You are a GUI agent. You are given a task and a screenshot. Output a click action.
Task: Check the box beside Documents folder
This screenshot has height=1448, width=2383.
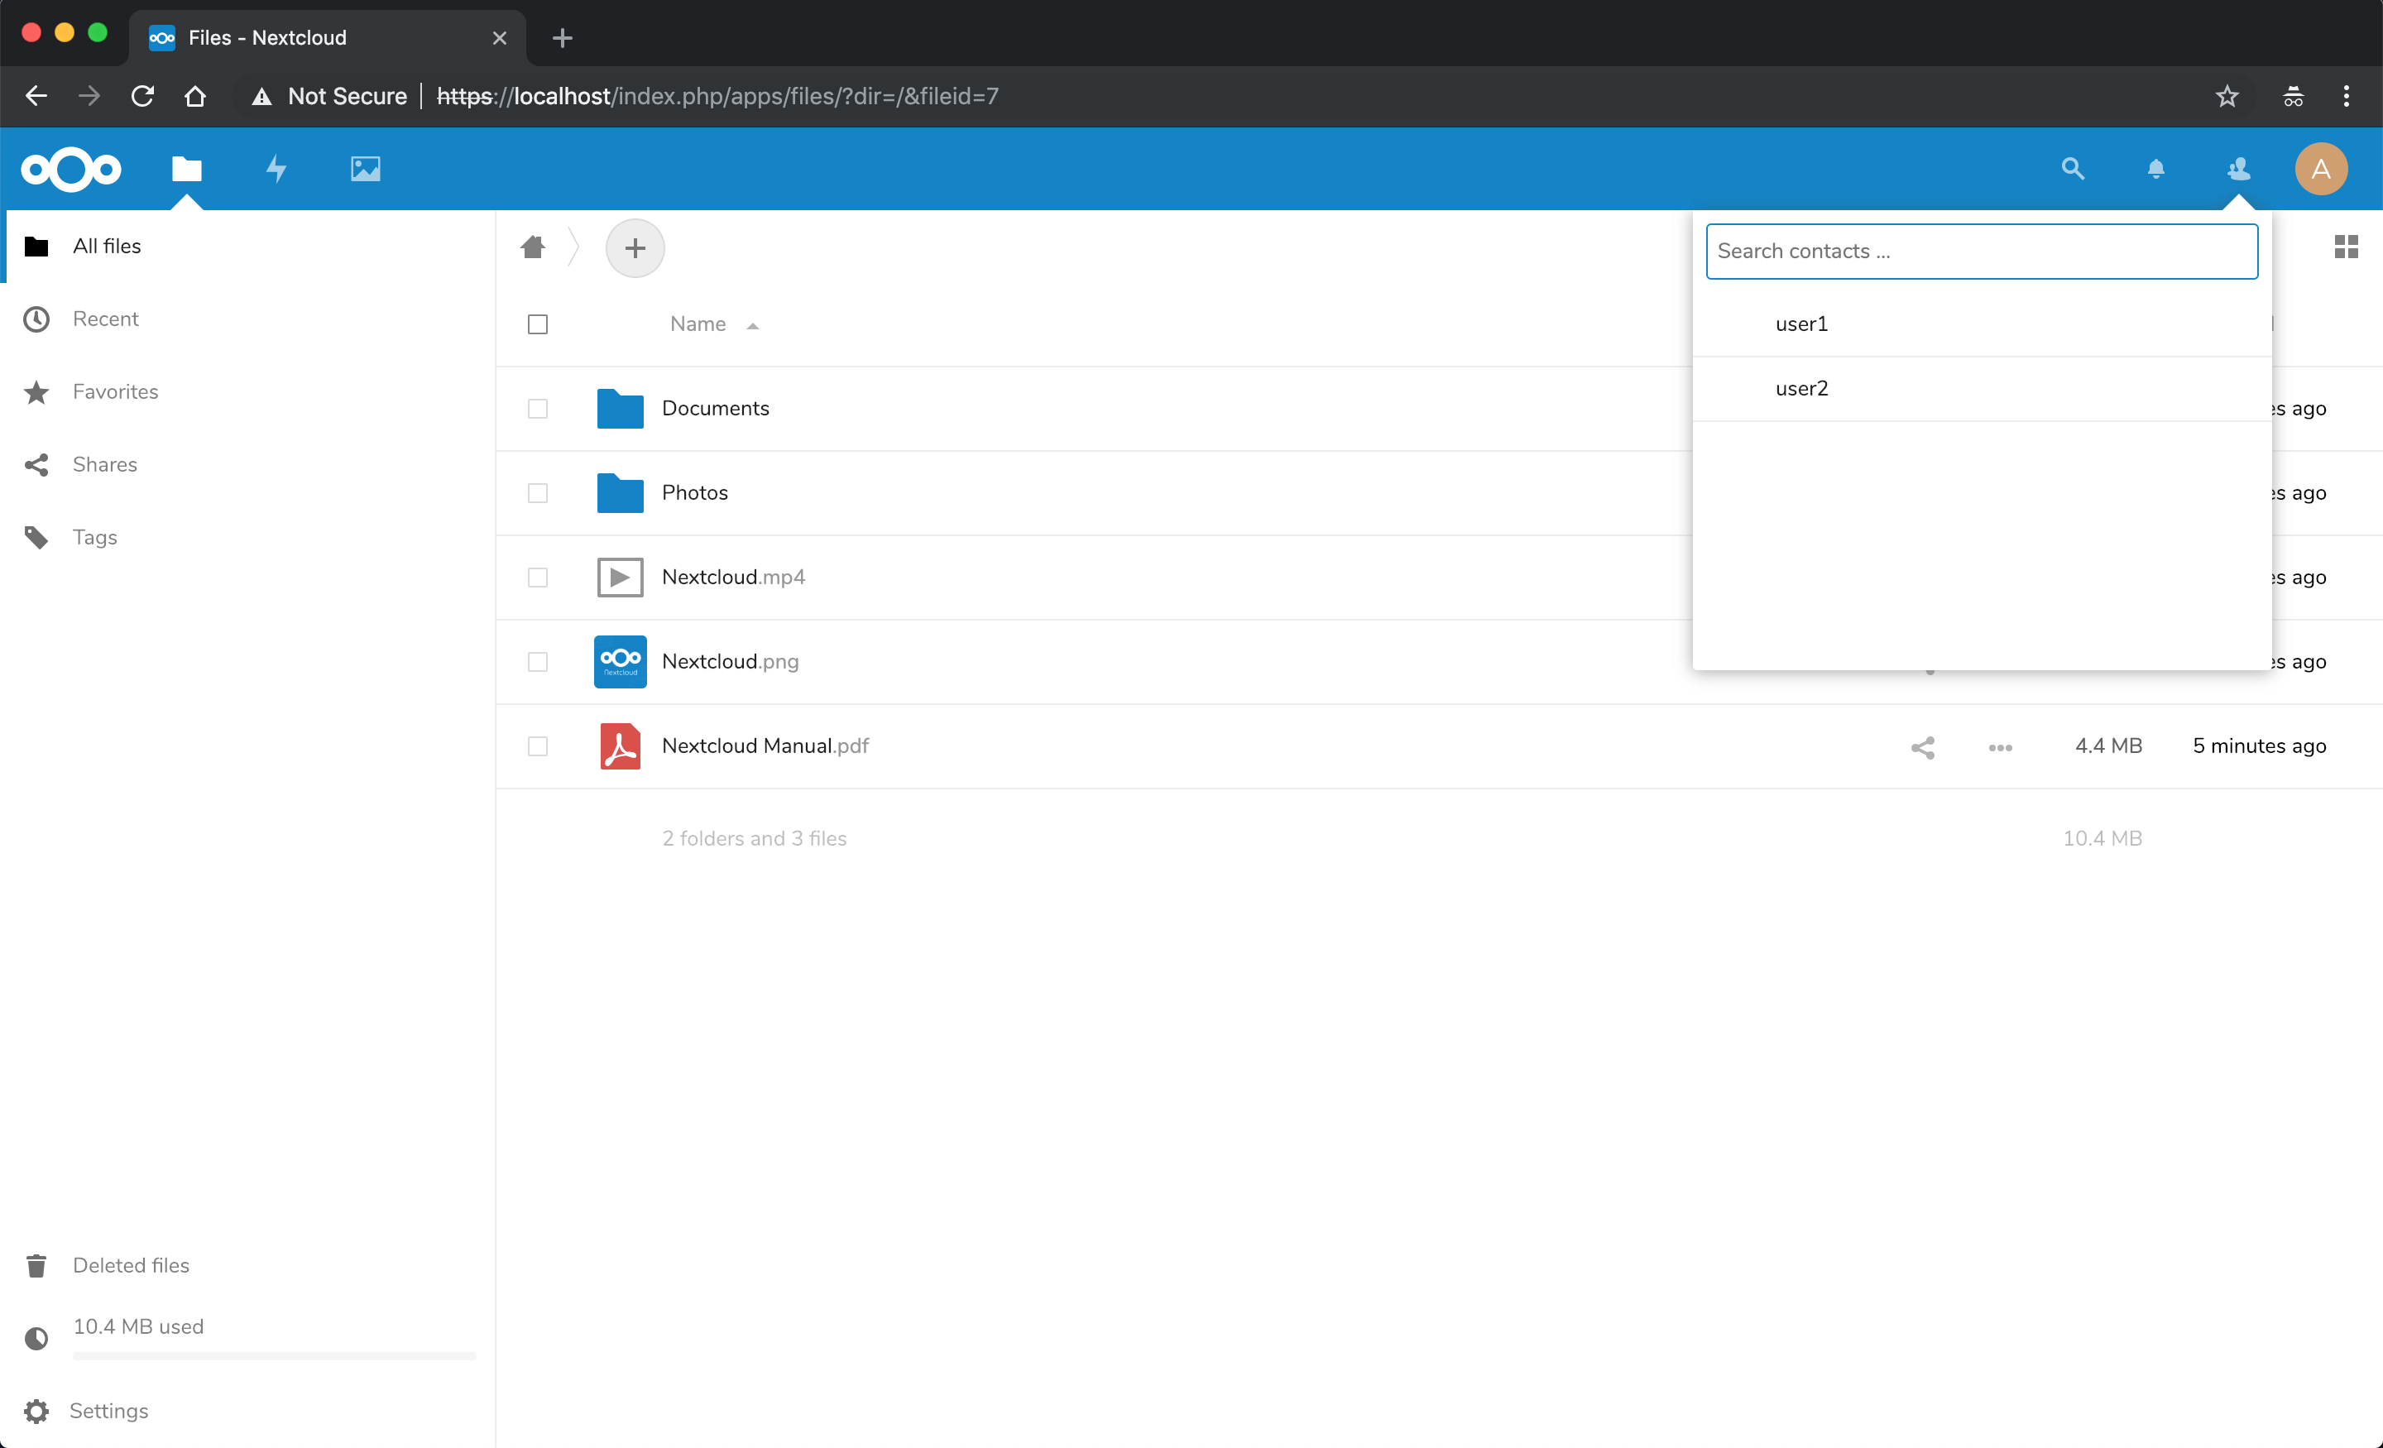538,408
